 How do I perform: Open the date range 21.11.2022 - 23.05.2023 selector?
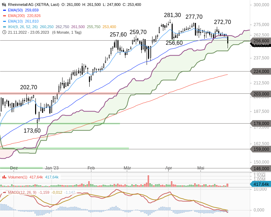(28, 32)
